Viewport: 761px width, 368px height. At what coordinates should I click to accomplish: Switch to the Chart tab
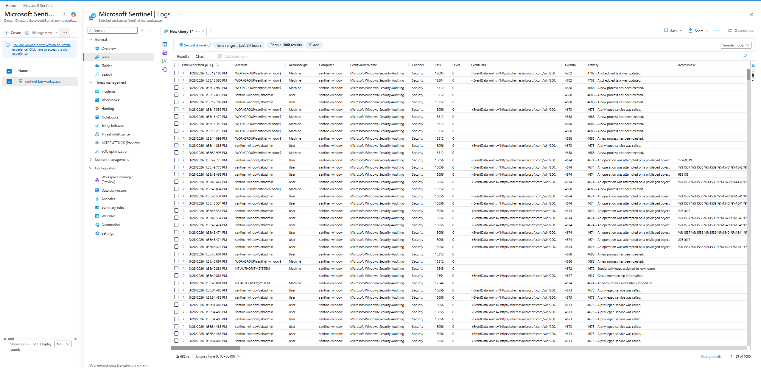[200, 57]
